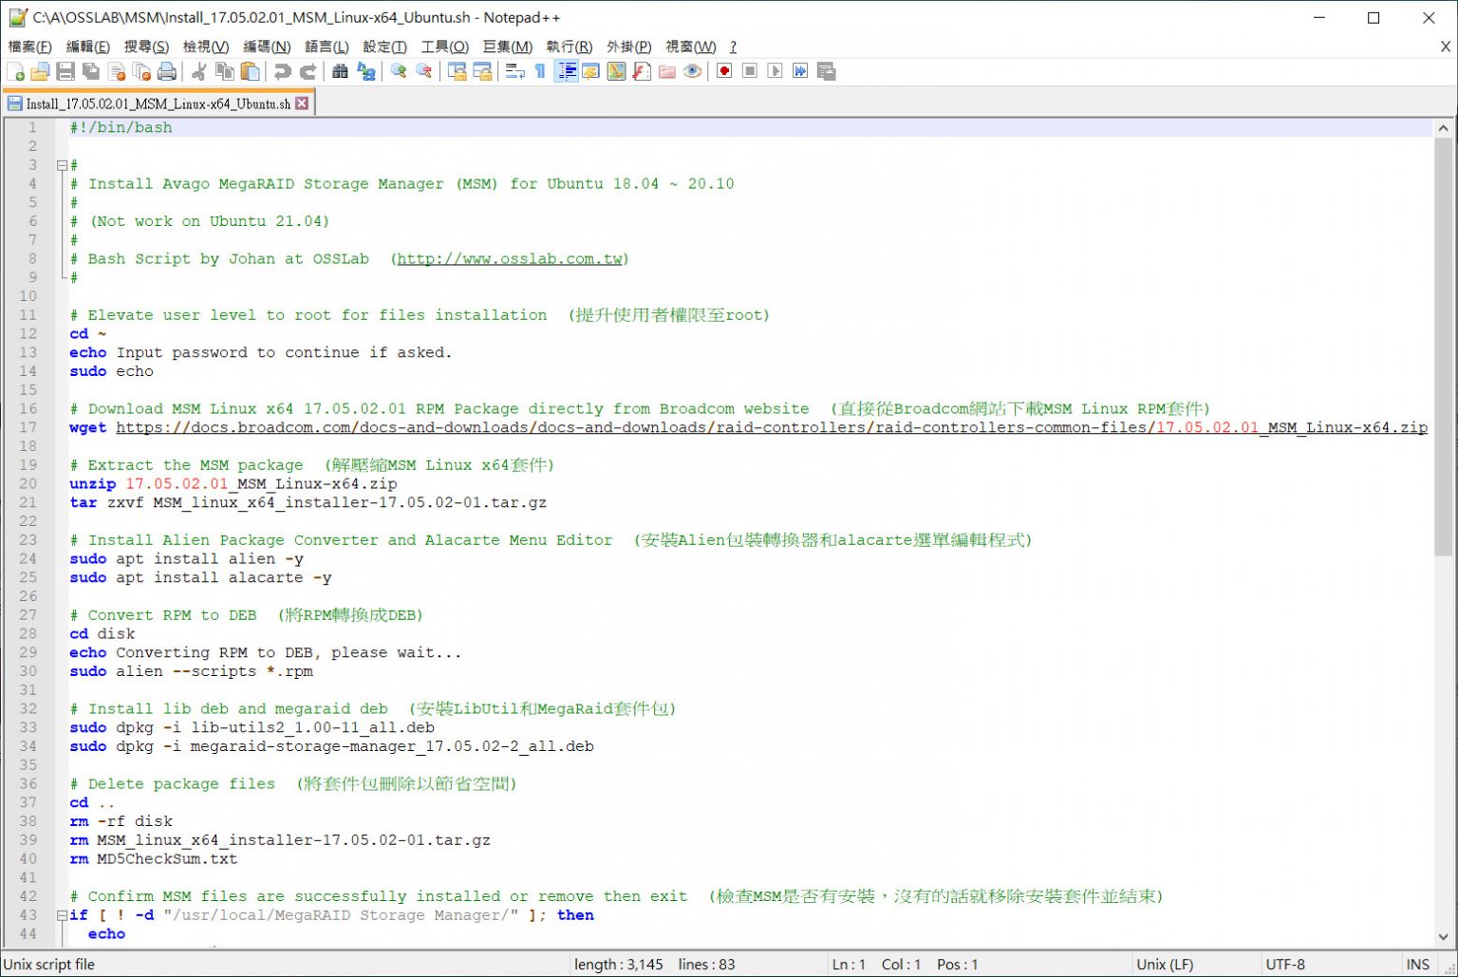
Task: Click the Broadcom download URL on line 17
Action: [664, 428]
